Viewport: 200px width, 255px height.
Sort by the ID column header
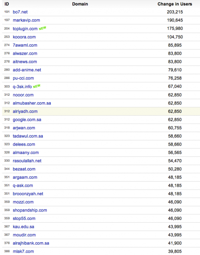coord(6,4)
